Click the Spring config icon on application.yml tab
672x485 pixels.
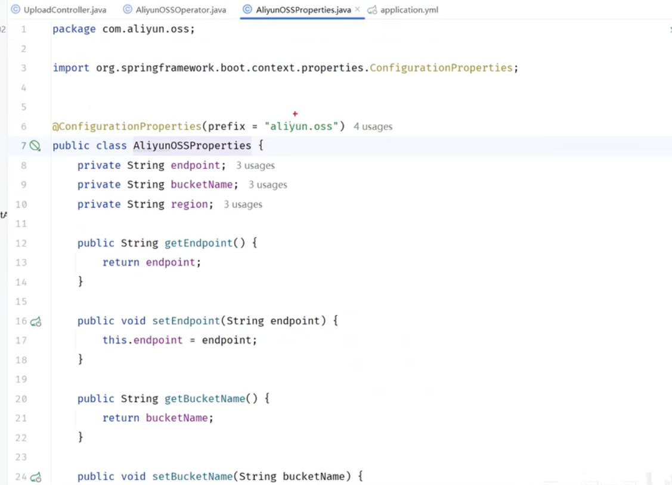pyautogui.click(x=373, y=10)
